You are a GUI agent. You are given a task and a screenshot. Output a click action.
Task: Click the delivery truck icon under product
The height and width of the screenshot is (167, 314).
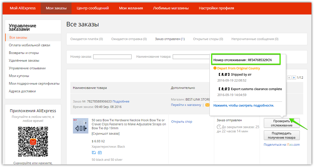(x=94, y=153)
